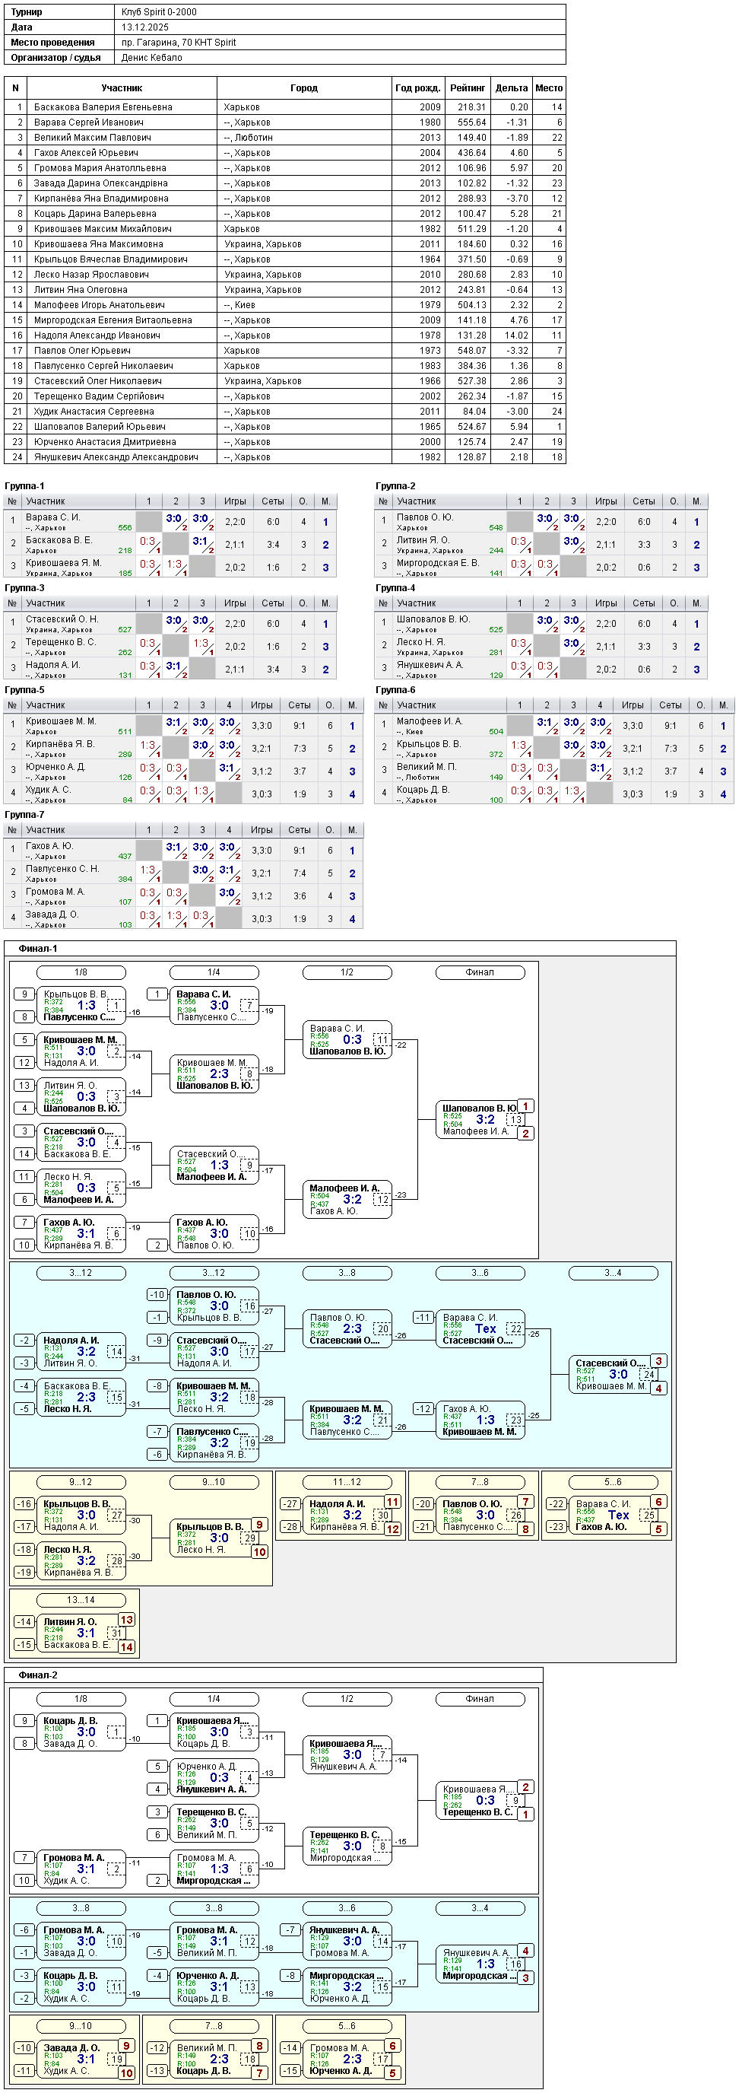The width and height of the screenshot is (742, 2093).
Task: Click the 1/2 round label in Финал-1 bracket
Action: (347, 972)
